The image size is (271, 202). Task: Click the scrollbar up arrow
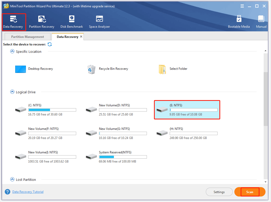[x=266, y=51]
